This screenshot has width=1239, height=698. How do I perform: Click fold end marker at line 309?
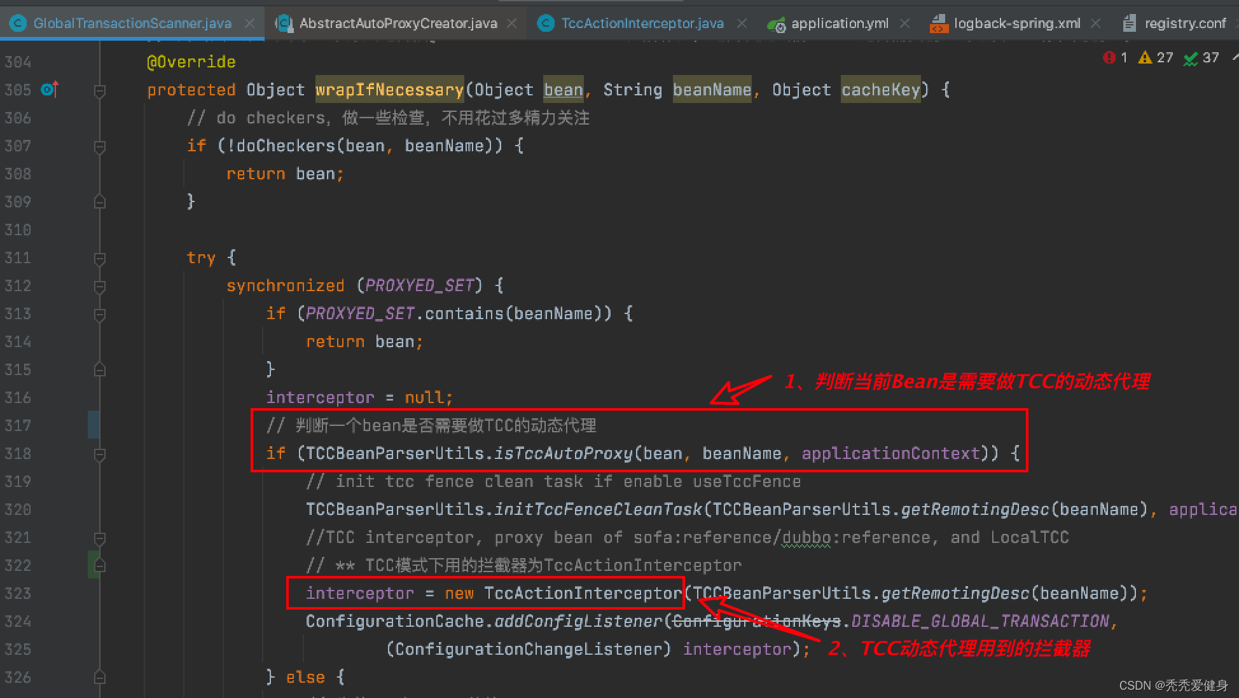point(100,202)
